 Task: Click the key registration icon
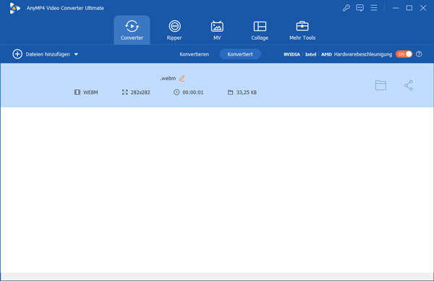(x=346, y=8)
